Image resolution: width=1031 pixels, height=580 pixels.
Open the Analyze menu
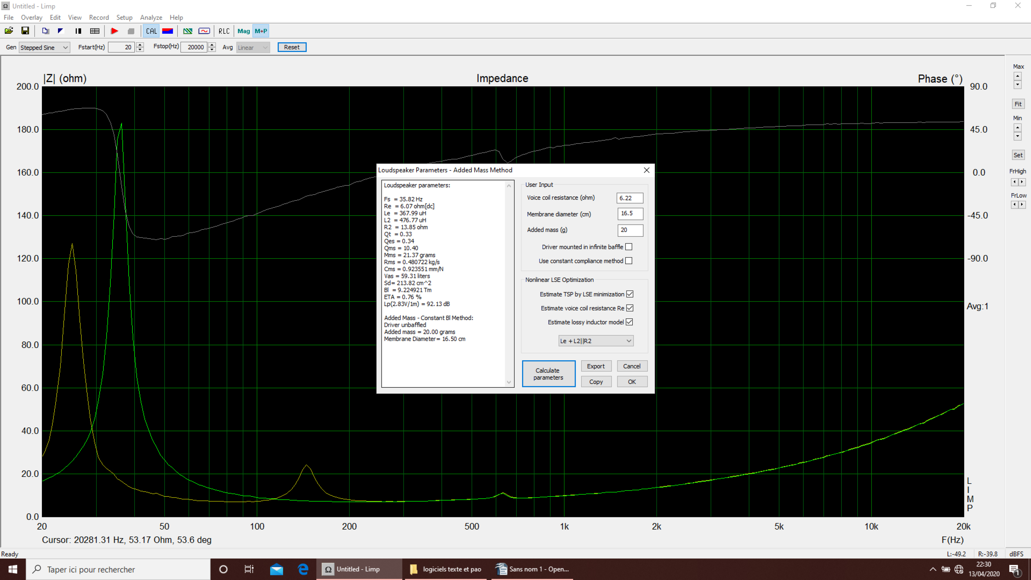[x=151, y=18]
